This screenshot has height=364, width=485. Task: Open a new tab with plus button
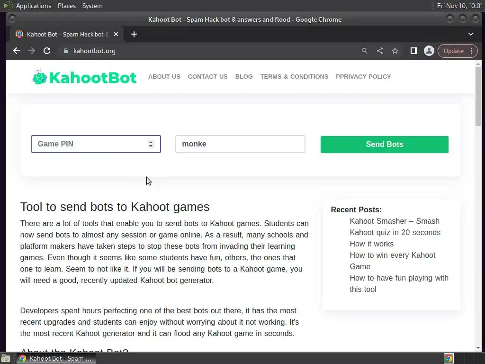134,34
